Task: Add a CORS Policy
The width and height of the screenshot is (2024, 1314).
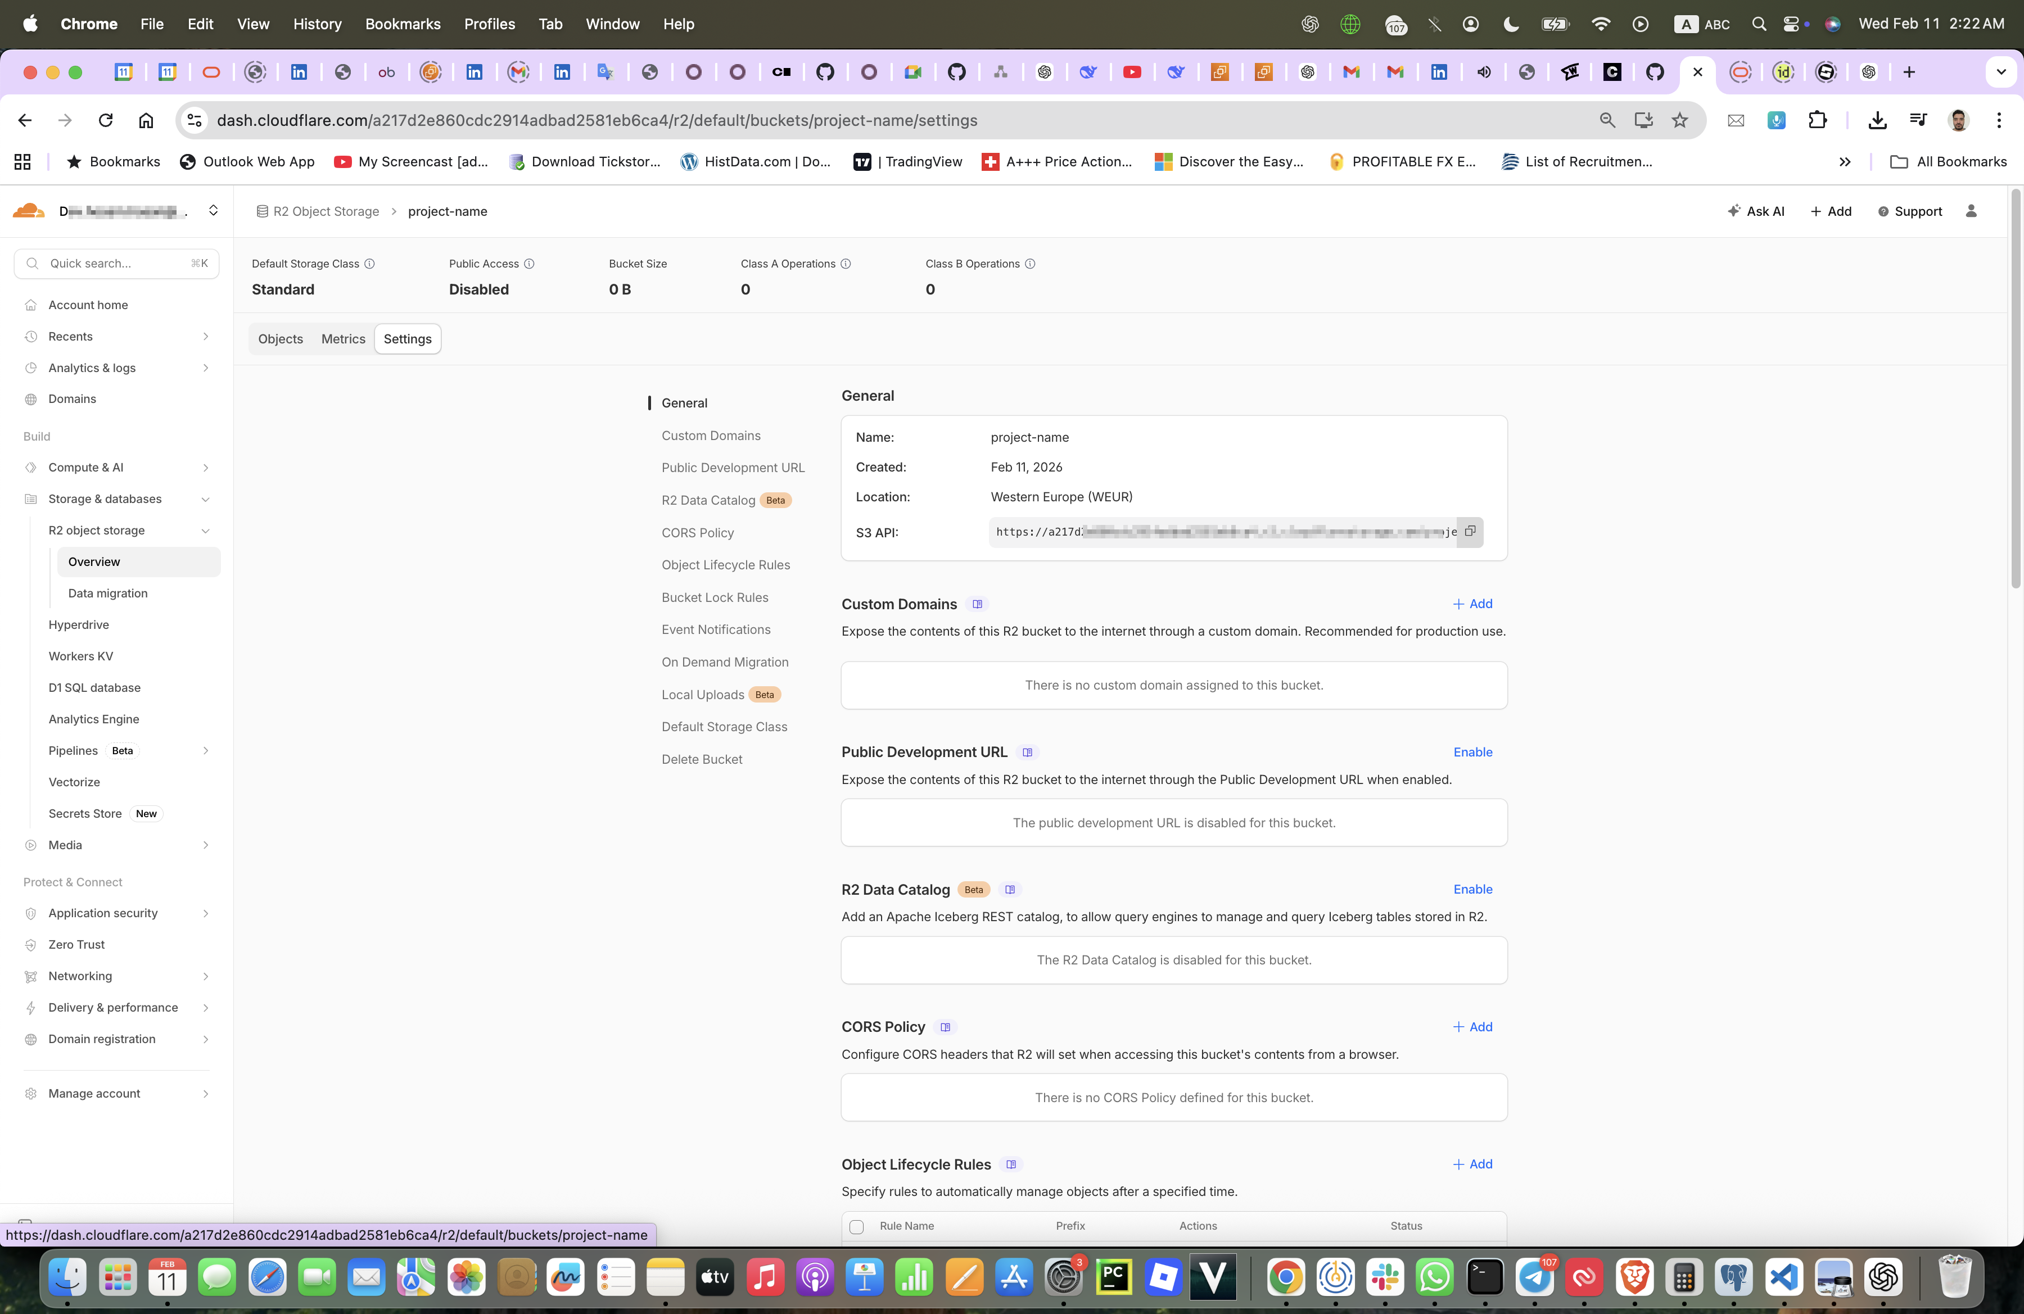Action: 1472,1027
